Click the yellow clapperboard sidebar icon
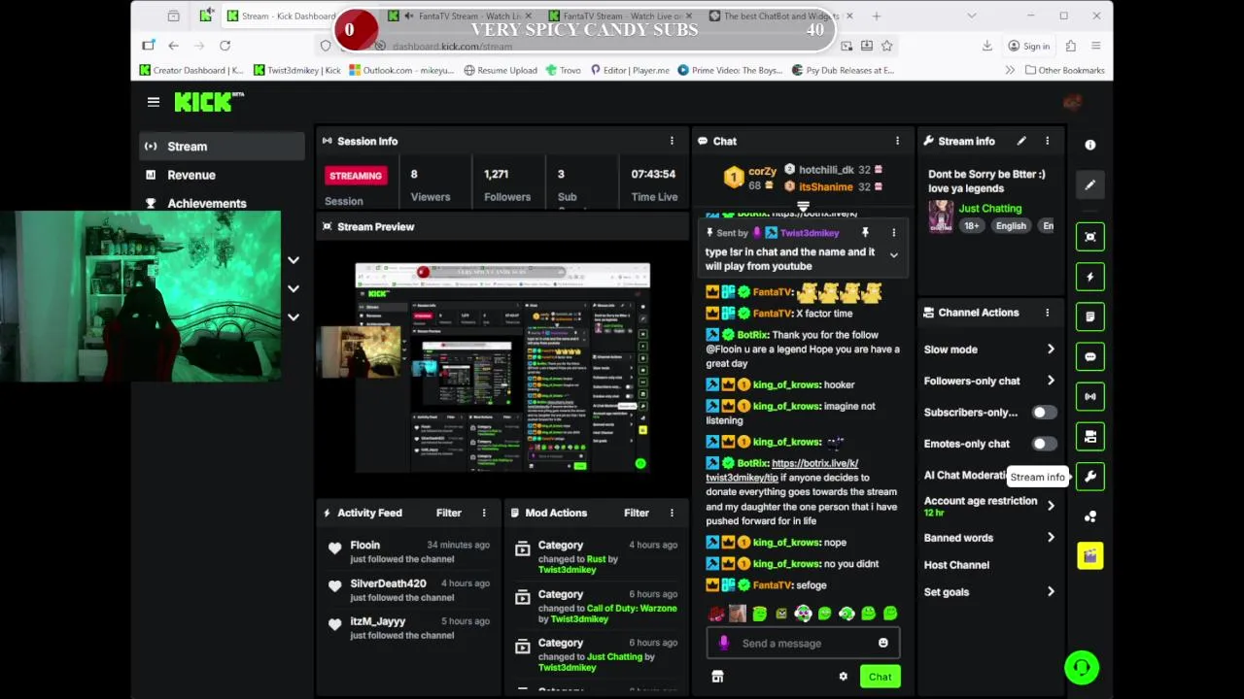The width and height of the screenshot is (1244, 699). [1090, 555]
